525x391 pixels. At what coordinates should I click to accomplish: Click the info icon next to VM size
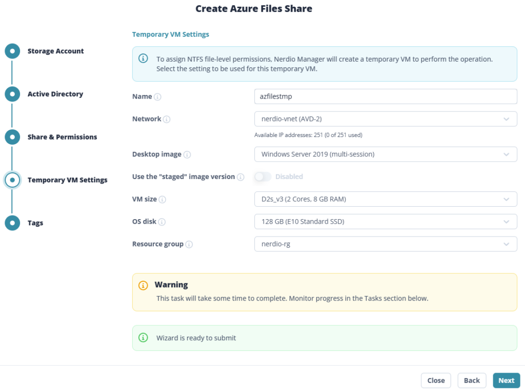(163, 200)
